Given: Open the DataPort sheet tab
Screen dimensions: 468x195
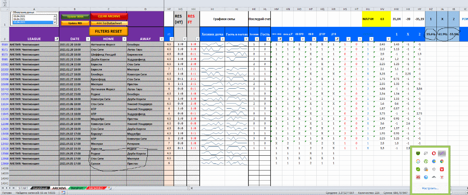Looking at the screenshot, I should pyautogui.click(x=77, y=188).
